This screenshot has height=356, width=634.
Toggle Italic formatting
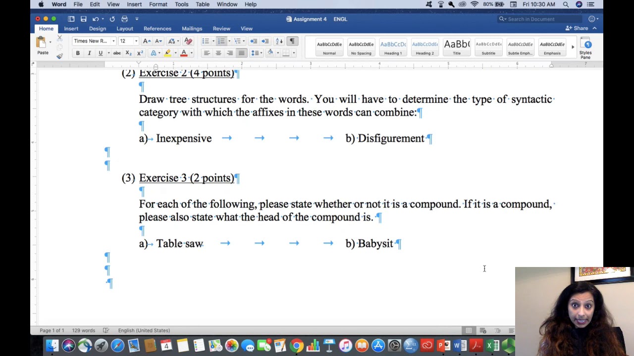[x=89, y=53]
